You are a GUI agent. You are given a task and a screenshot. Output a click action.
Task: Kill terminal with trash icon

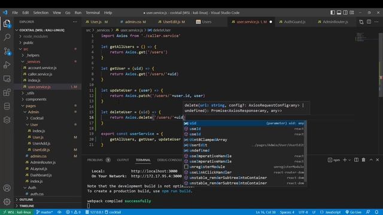tap(363, 159)
